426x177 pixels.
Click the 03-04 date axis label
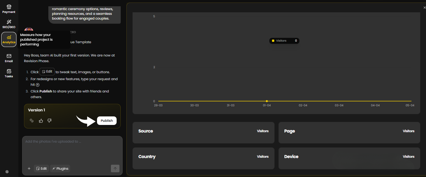pos(339,105)
